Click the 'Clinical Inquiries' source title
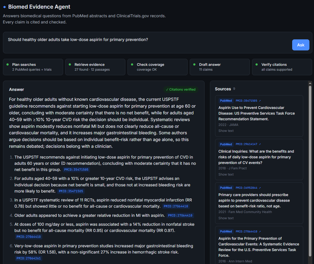 click(256, 157)
